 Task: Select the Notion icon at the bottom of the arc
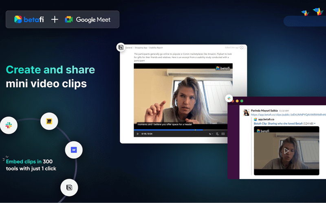69,188
